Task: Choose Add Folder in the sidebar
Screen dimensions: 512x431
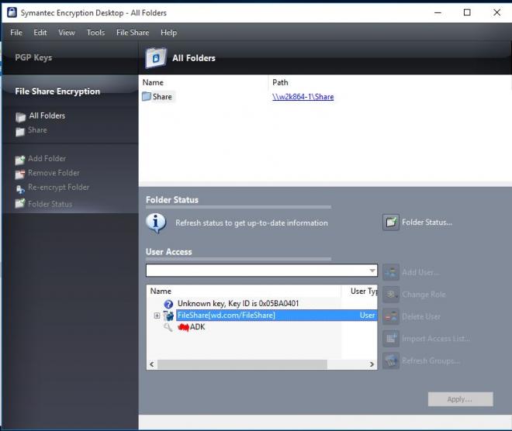Action: 47,159
